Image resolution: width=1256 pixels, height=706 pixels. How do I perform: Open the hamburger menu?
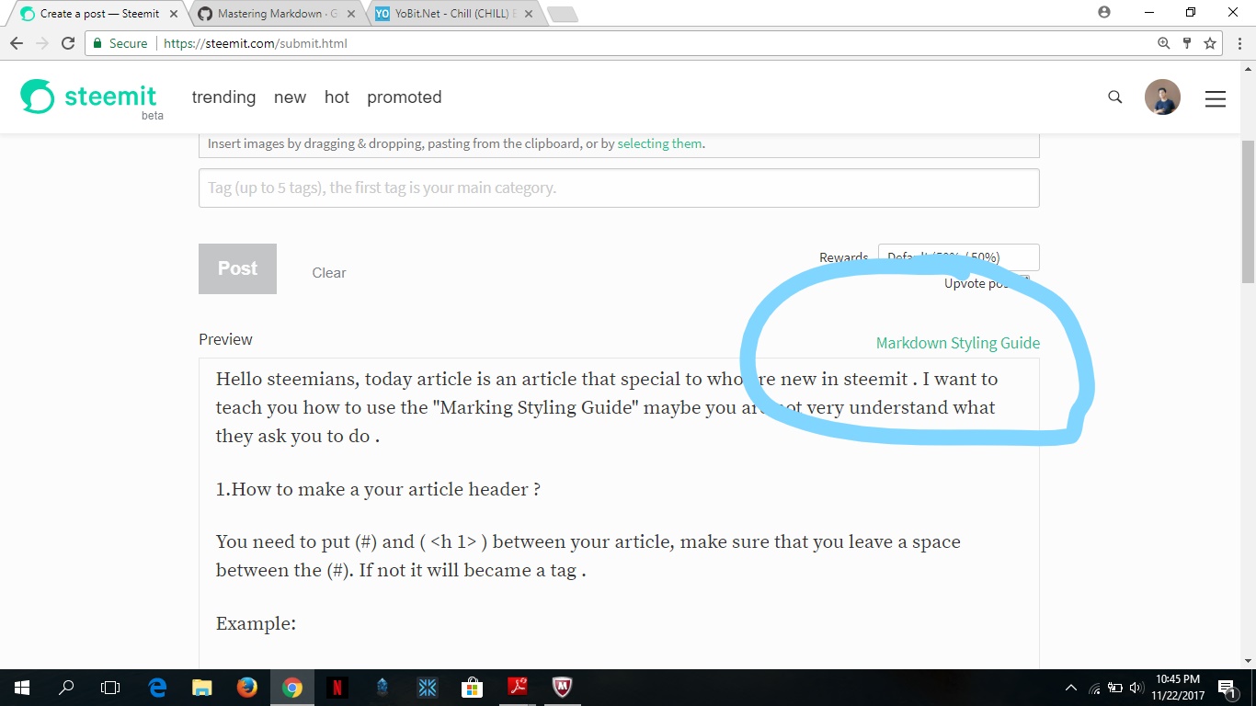coord(1216,98)
